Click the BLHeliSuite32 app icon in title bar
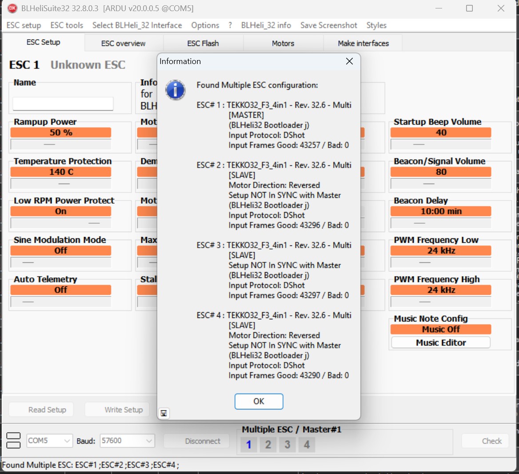 12,8
